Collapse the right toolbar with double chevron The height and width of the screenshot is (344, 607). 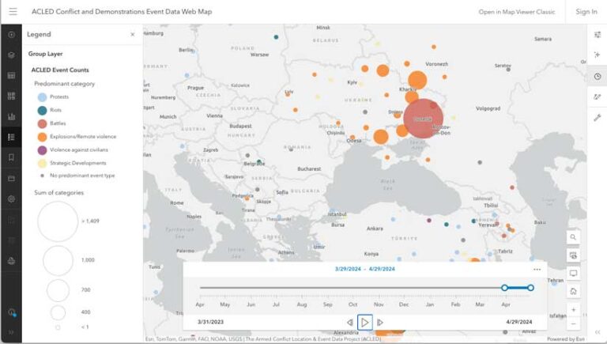tap(598, 332)
